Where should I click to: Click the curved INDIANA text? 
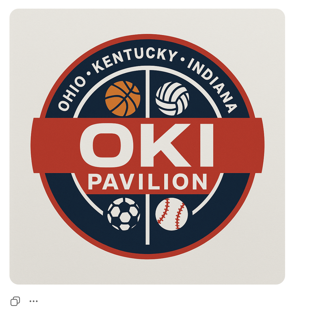coord(212,85)
